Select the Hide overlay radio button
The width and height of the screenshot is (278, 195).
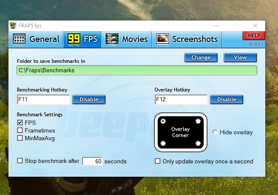click(215, 132)
